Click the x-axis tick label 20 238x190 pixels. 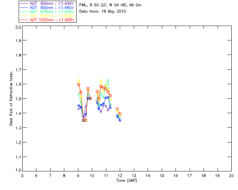tap(231, 176)
